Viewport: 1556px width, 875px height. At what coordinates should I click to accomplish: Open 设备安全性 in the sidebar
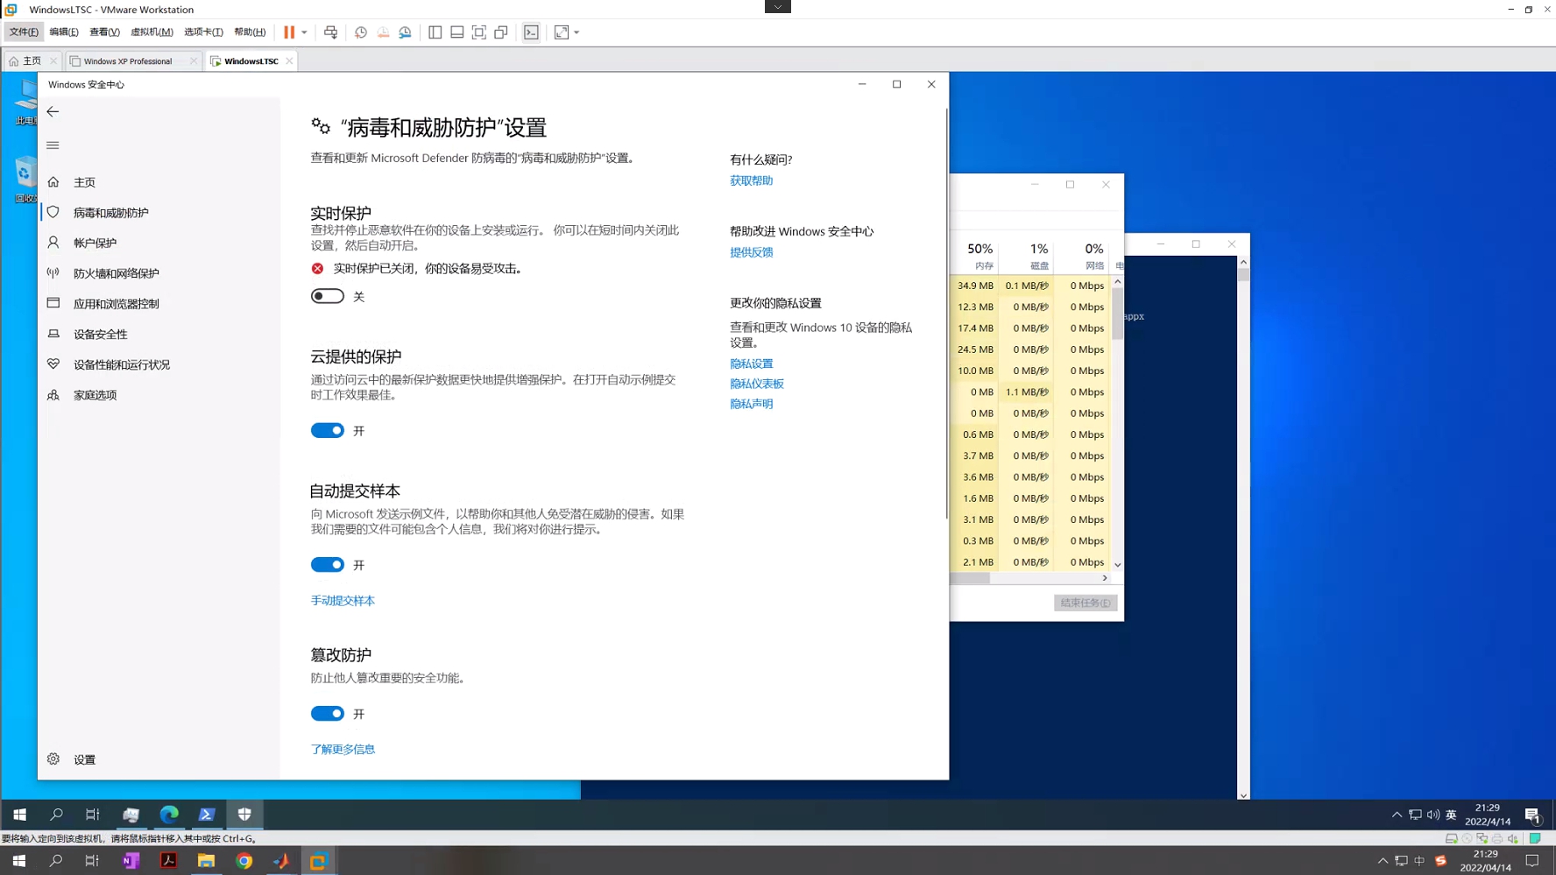158,334
